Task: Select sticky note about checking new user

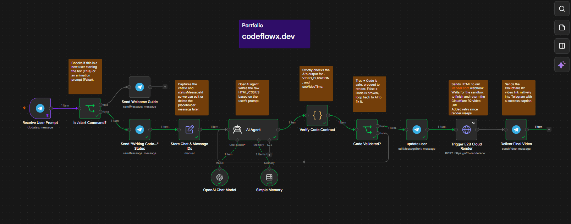Action: pyautogui.click(x=85, y=76)
